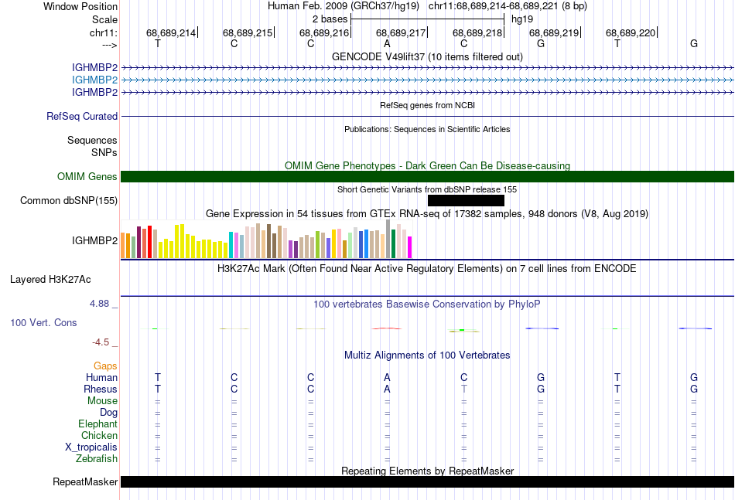The height and width of the screenshot is (500, 735).
Task: Click position label 68,689,218
Action: coord(477,32)
